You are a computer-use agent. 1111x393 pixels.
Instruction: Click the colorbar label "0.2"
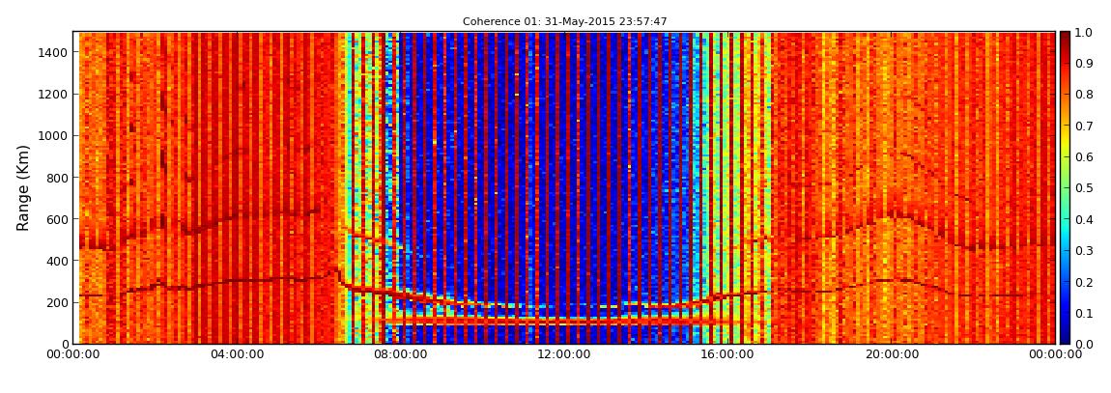click(x=1083, y=282)
